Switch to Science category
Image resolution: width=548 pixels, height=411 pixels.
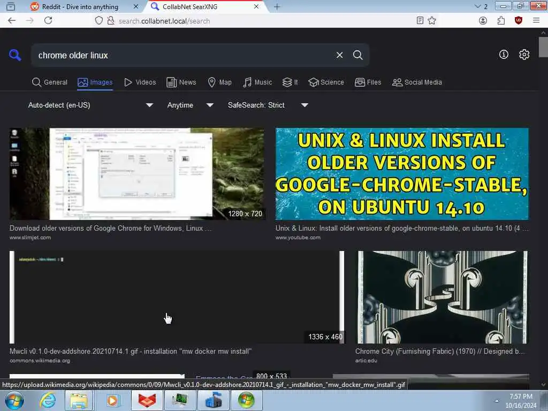pos(326,82)
